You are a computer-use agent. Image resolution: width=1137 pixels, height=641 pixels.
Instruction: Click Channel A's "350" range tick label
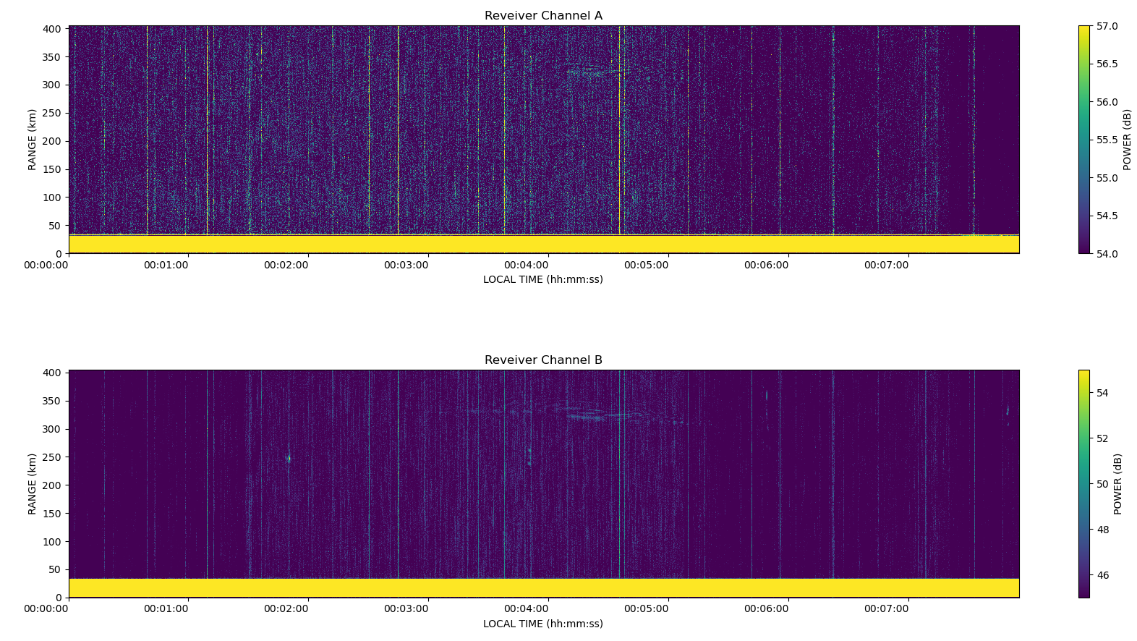pyautogui.click(x=52, y=57)
